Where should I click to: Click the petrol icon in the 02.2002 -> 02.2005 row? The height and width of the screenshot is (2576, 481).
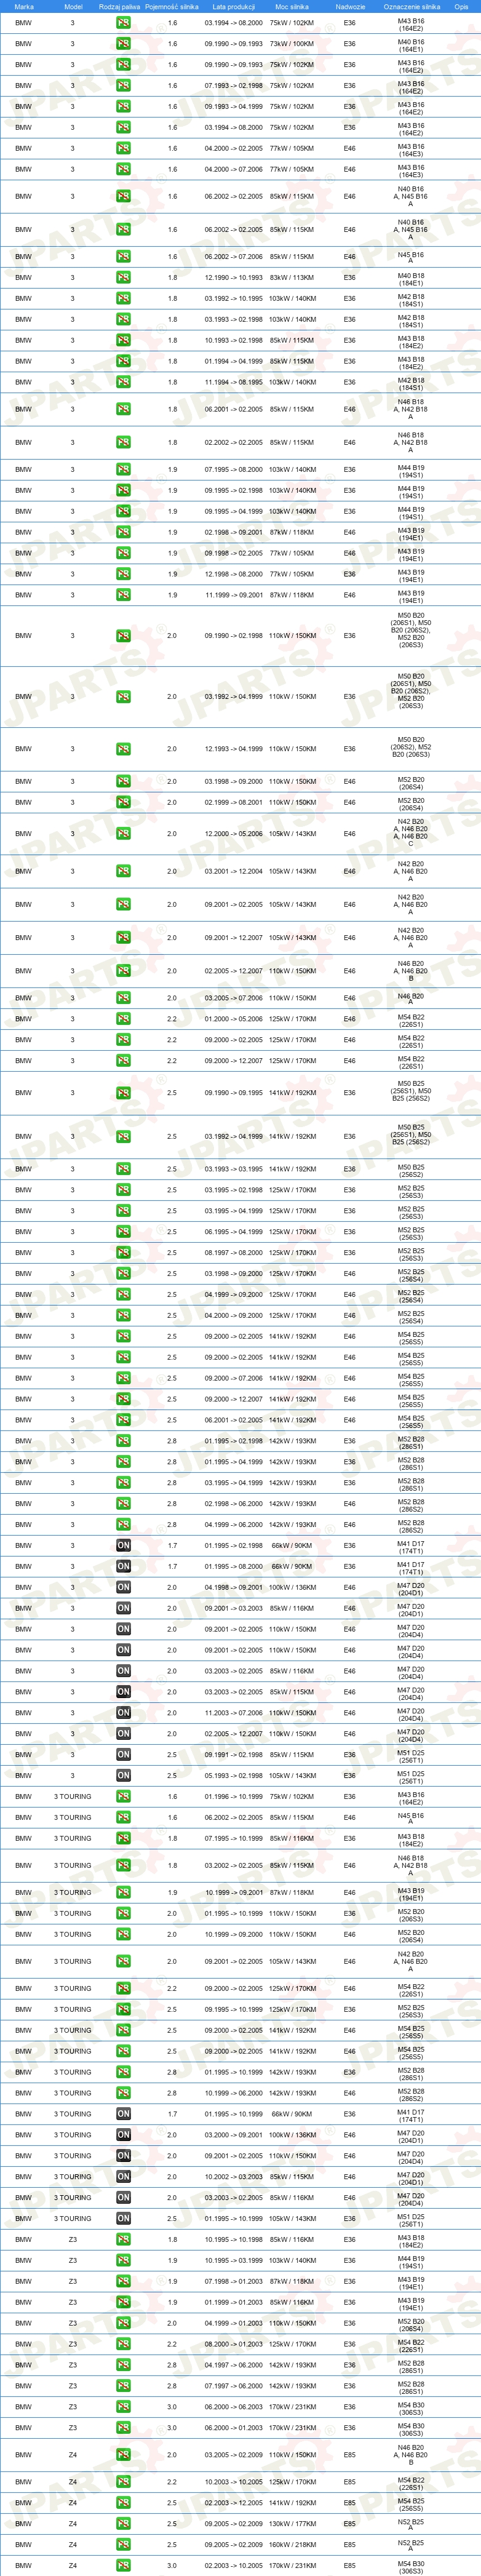[123, 442]
